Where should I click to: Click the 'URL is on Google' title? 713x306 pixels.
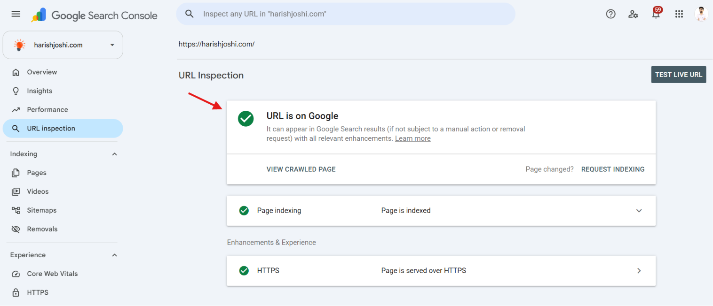pyautogui.click(x=302, y=116)
